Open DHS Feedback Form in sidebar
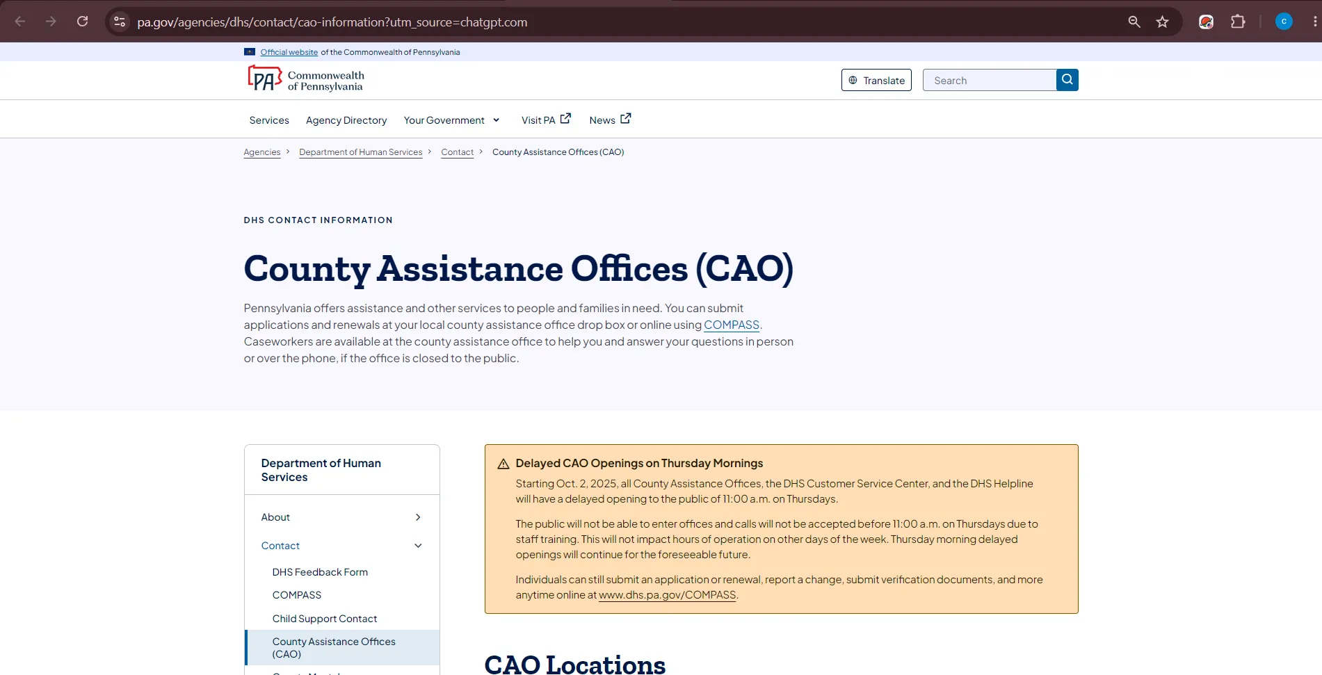1322x675 pixels. [320, 572]
